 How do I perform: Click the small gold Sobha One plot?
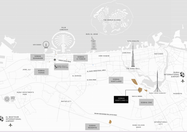click(x=146, y=90)
